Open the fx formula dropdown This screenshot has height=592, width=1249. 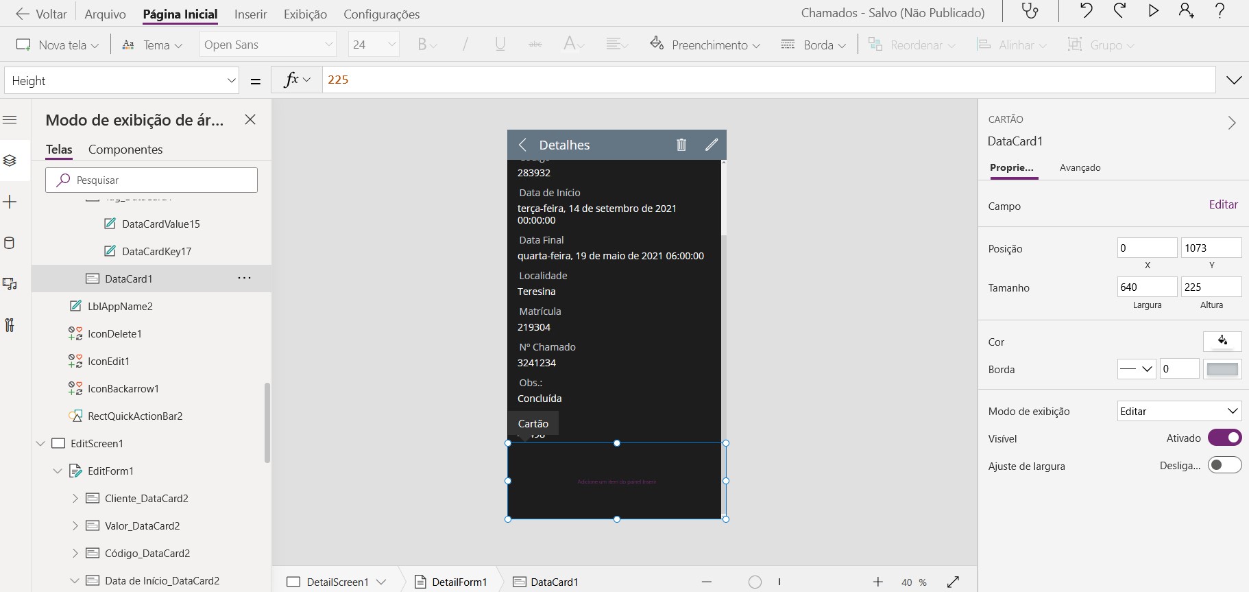(298, 80)
